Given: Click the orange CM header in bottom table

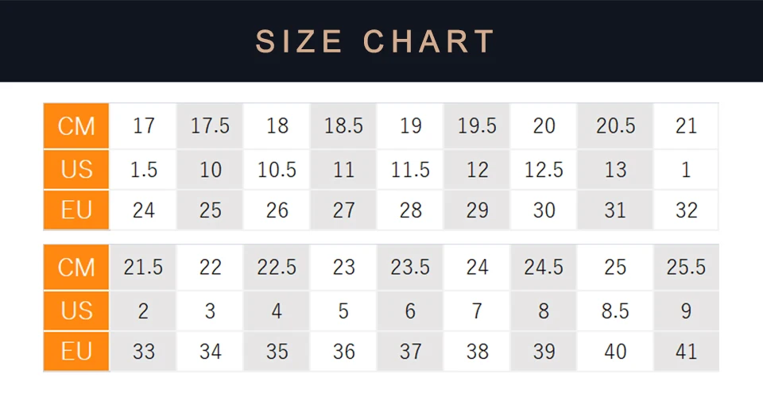Looking at the screenshot, I should click(76, 268).
